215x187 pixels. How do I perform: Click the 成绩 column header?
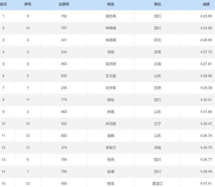pos(206,4)
